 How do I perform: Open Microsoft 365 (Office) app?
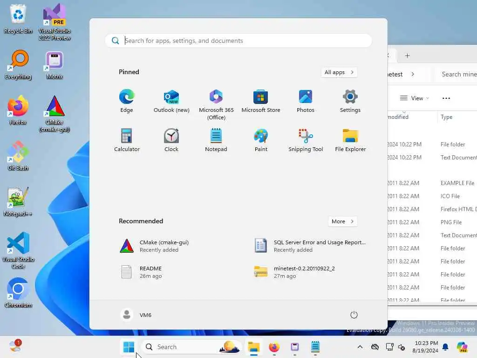[216, 105]
